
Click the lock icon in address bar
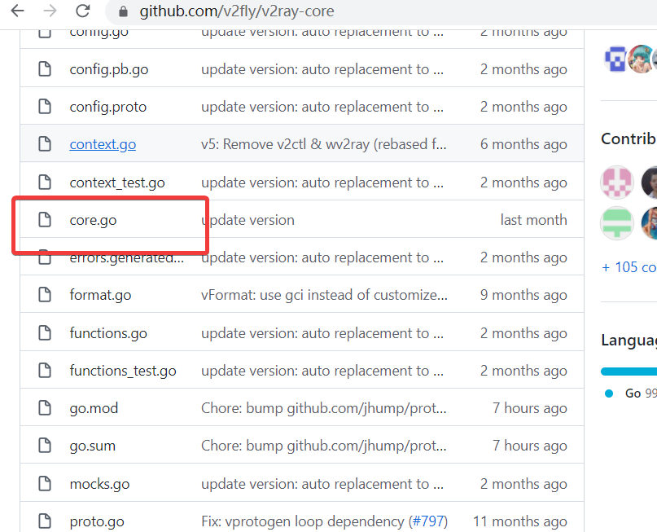tap(124, 12)
